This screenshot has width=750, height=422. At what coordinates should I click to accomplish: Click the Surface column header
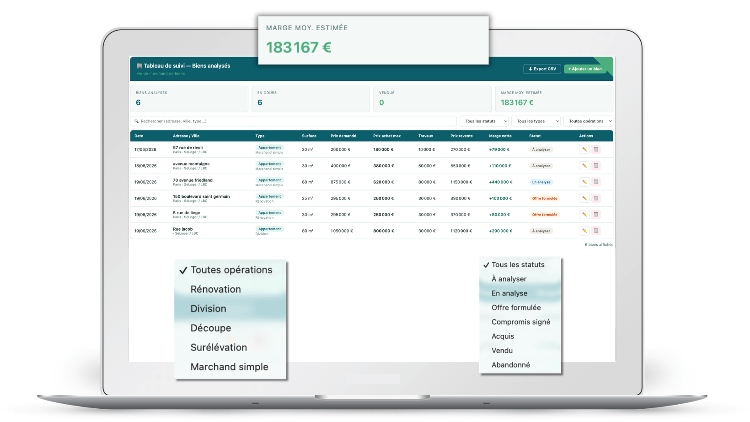click(x=309, y=136)
